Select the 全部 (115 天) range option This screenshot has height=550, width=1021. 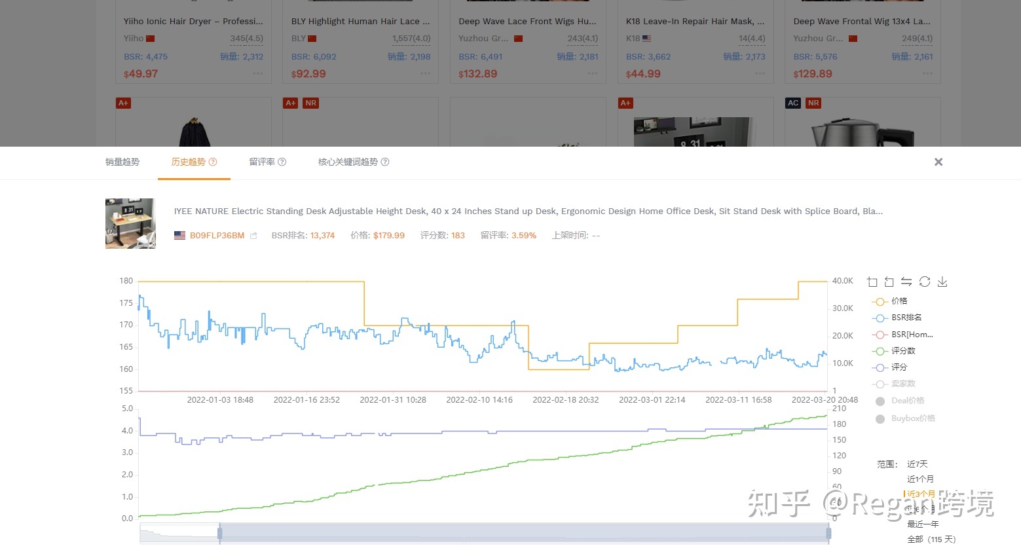[x=931, y=540]
